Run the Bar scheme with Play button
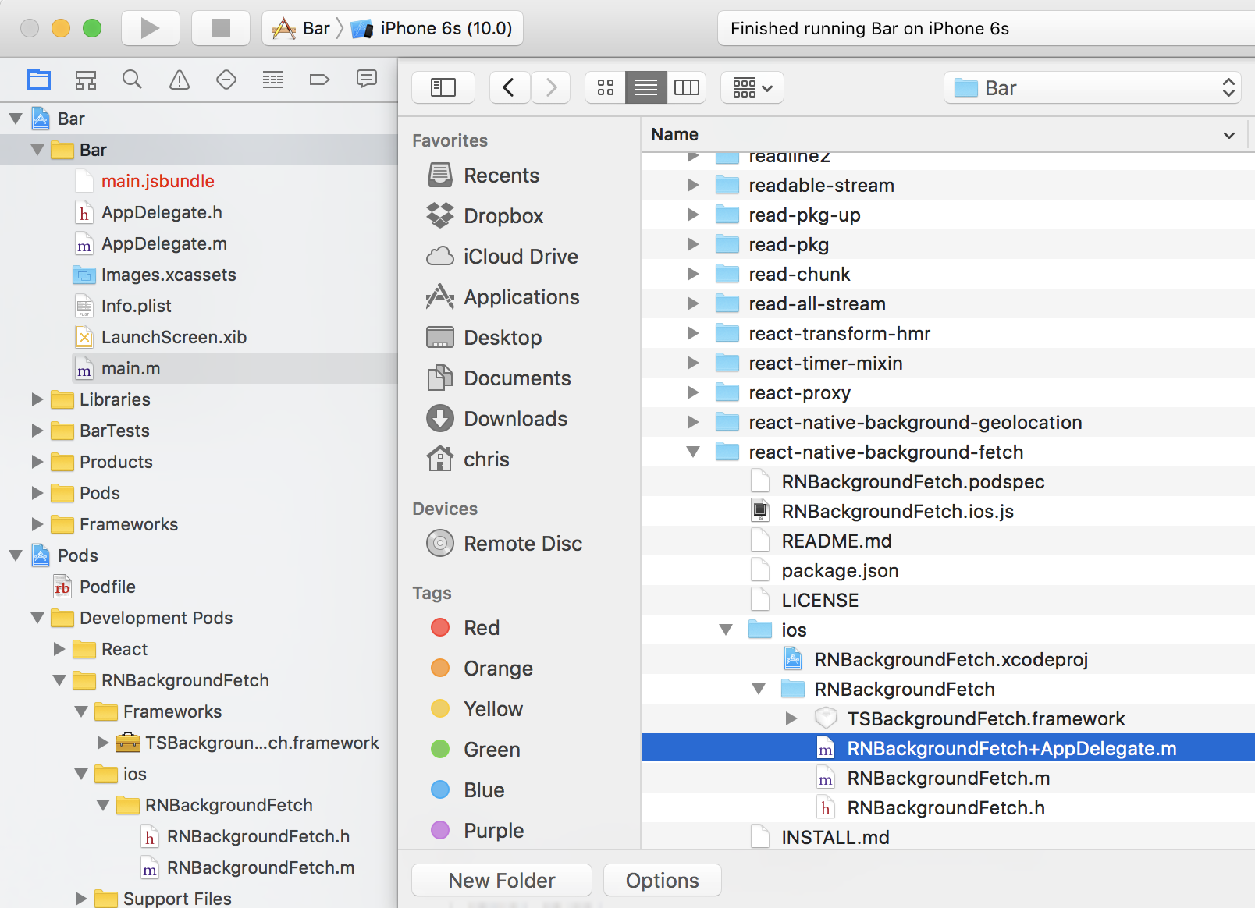 [151, 28]
